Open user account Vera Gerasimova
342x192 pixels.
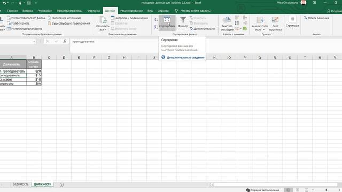click(x=291, y=3)
